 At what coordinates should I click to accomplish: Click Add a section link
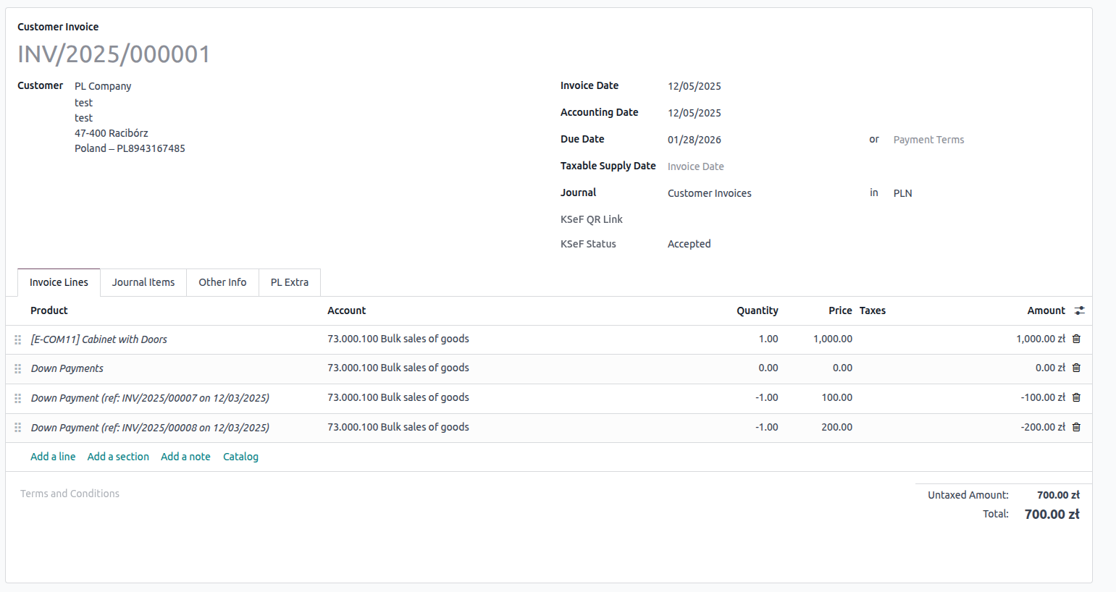coord(118,457)
